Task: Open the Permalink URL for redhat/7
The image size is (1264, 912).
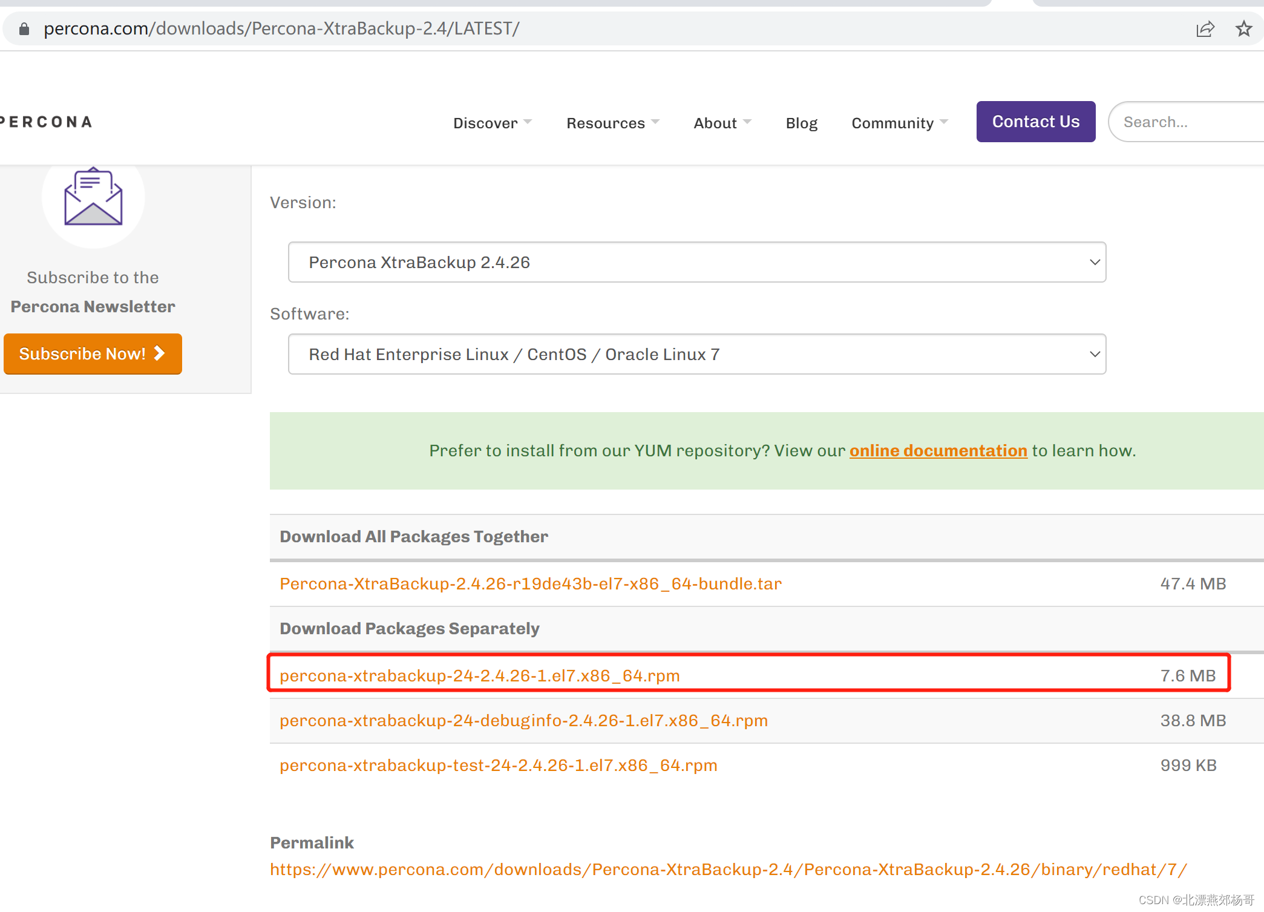Action: point(729,869)
